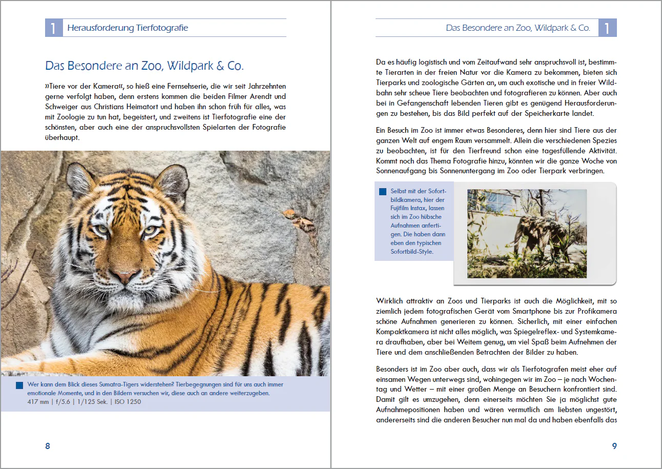The image size is (662, 469).
Task: Click the paragraph starting 'Wirklich attraktiv an Zoos'
Action: coord(496,325)
